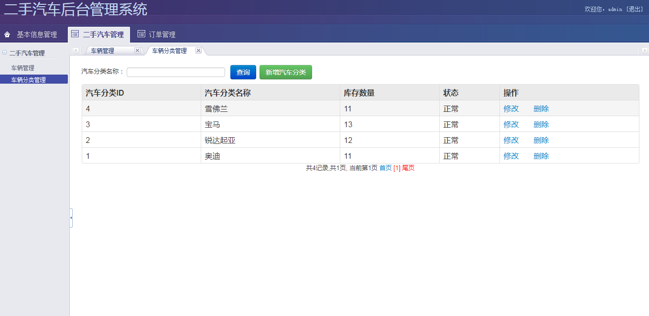Click the 汽车分类名称 column header
Viewport: 649px width, 316px height.
[x=270, y=93]
